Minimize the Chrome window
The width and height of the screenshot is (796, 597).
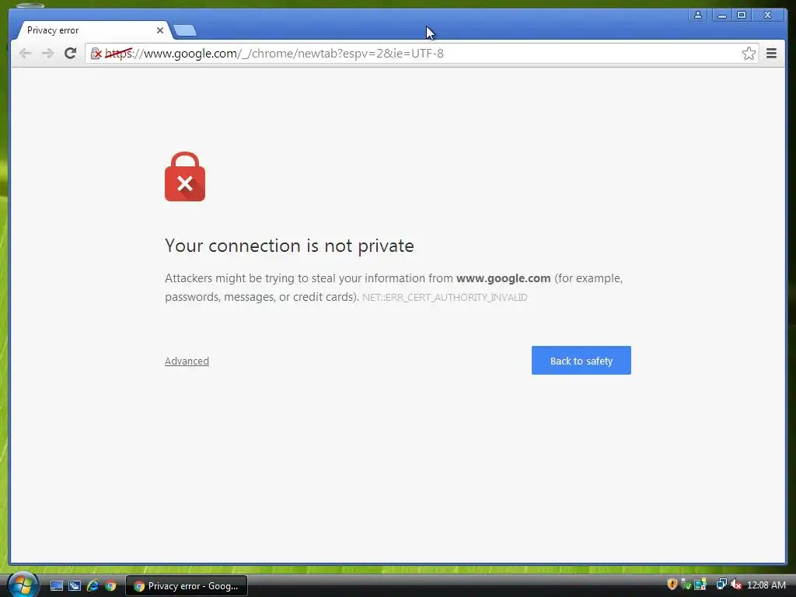click(721, 16)
